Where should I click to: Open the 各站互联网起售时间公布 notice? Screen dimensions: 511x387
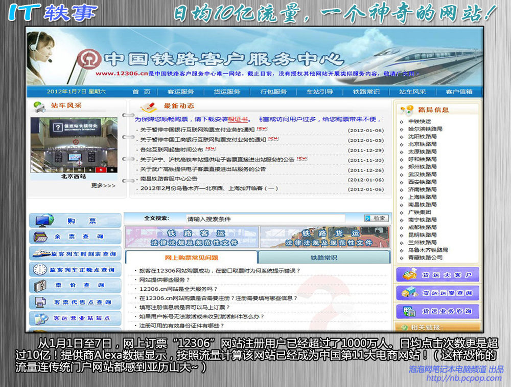pos(172,149)
